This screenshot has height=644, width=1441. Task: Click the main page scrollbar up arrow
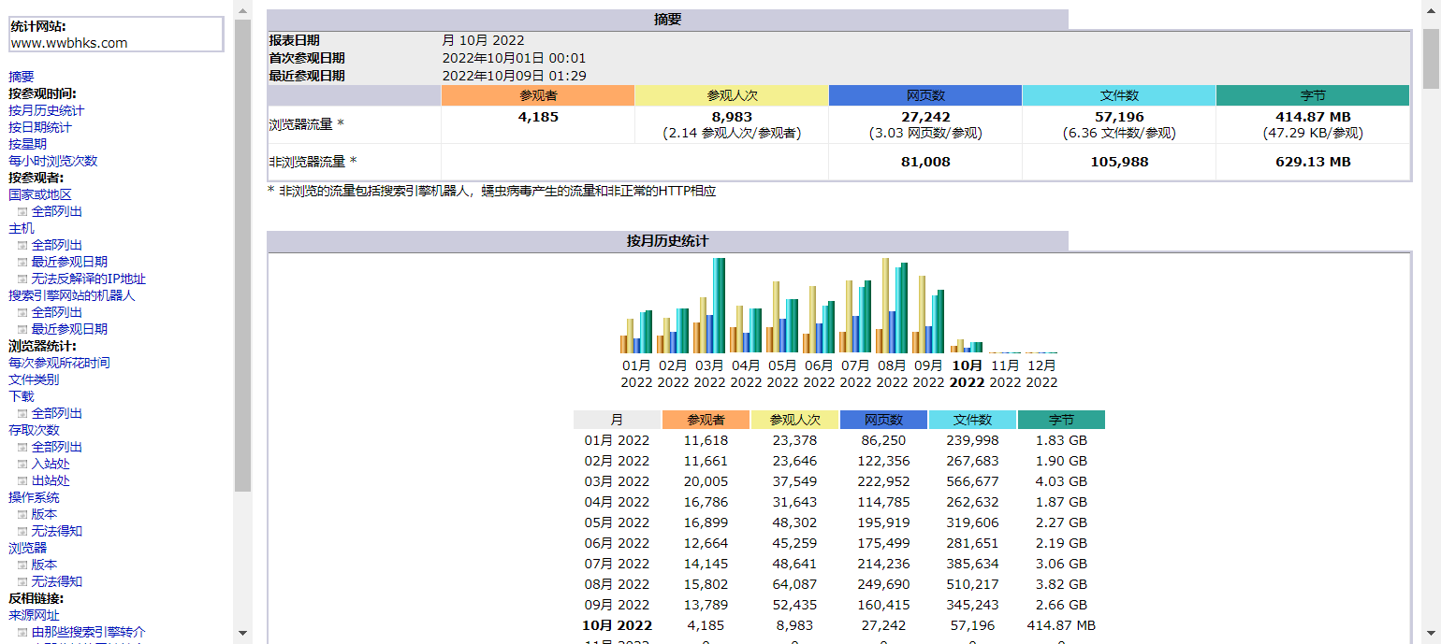[1432, 10]
